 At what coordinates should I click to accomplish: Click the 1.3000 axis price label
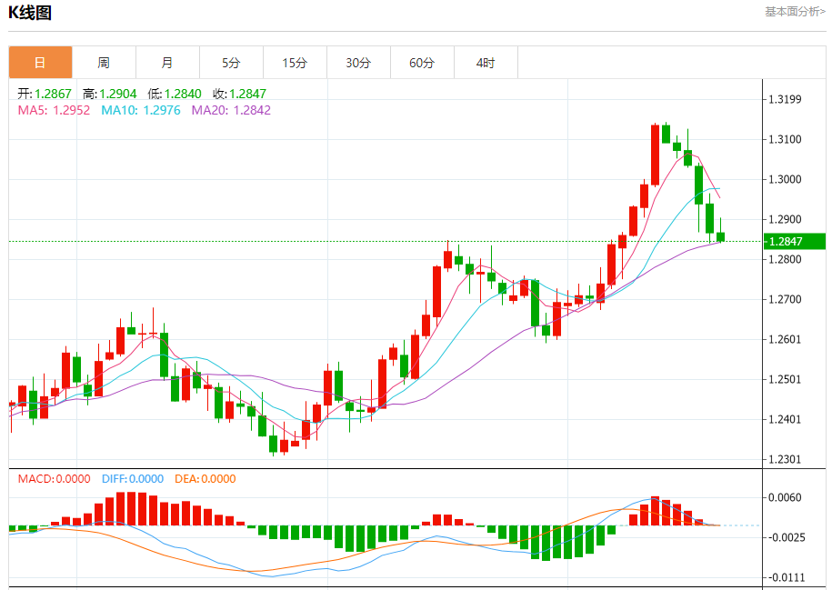pyautogui.click(x=786, y=179)
